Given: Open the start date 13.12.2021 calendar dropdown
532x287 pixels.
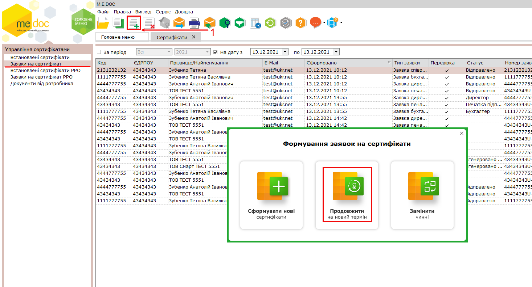Looking at the screenshot, I should [x=285, y=52].
